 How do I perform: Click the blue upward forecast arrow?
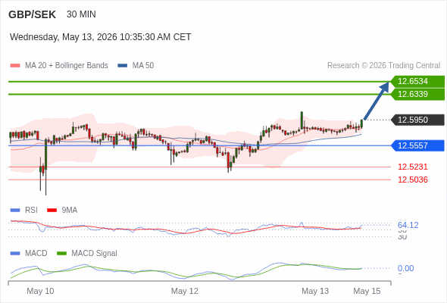click(377, 101)
